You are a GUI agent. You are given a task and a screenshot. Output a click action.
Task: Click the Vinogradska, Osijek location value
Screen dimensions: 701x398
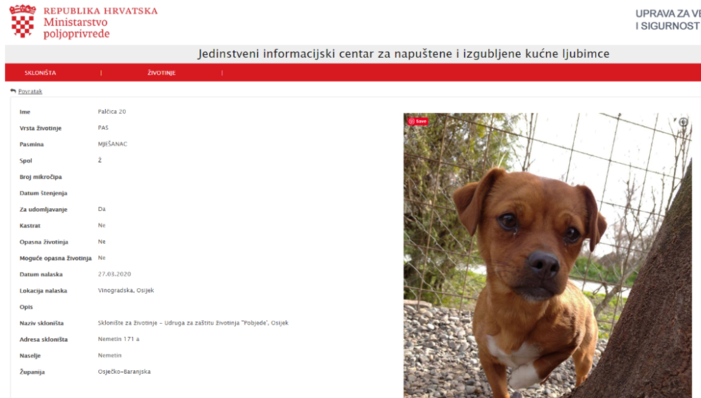(x=126, y=291)
